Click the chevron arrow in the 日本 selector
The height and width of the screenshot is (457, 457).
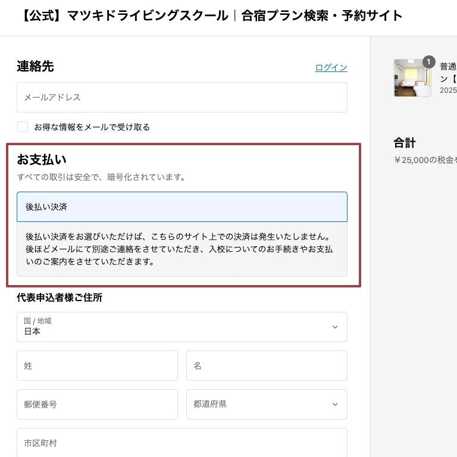point(335,327)
